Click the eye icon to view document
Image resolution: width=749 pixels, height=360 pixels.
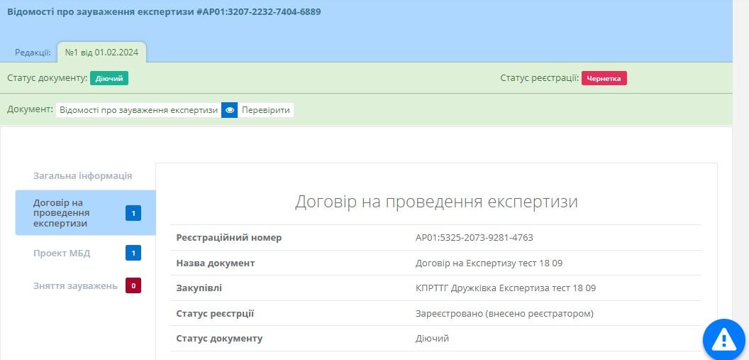click(229, 110)
